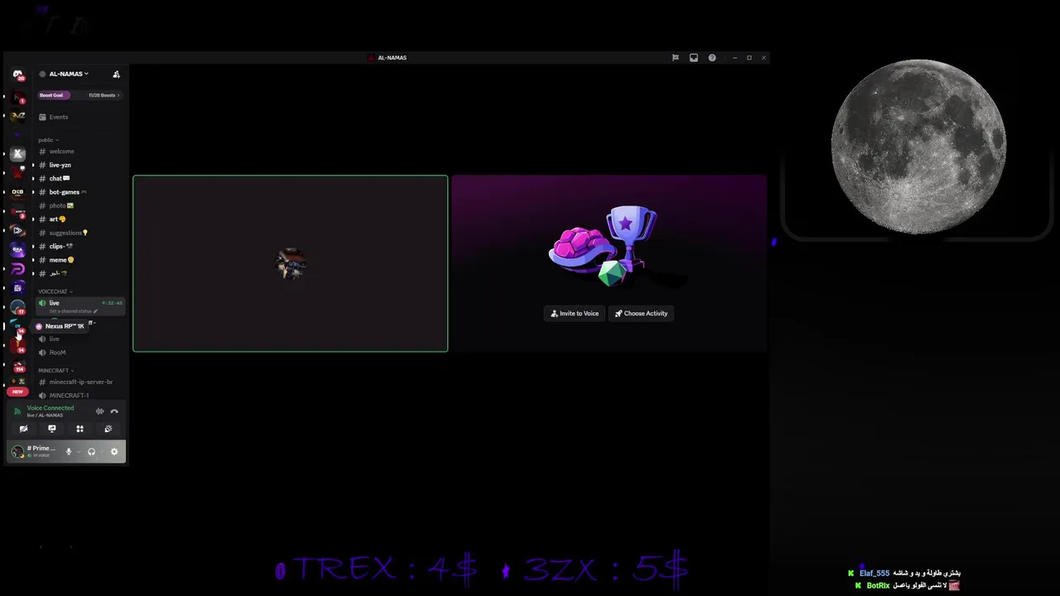This screenshot has height=596, width=1060.
Task: Disconnect from voice with the hang-up icon
Action: pyautogui.click(x=114, y=411)
